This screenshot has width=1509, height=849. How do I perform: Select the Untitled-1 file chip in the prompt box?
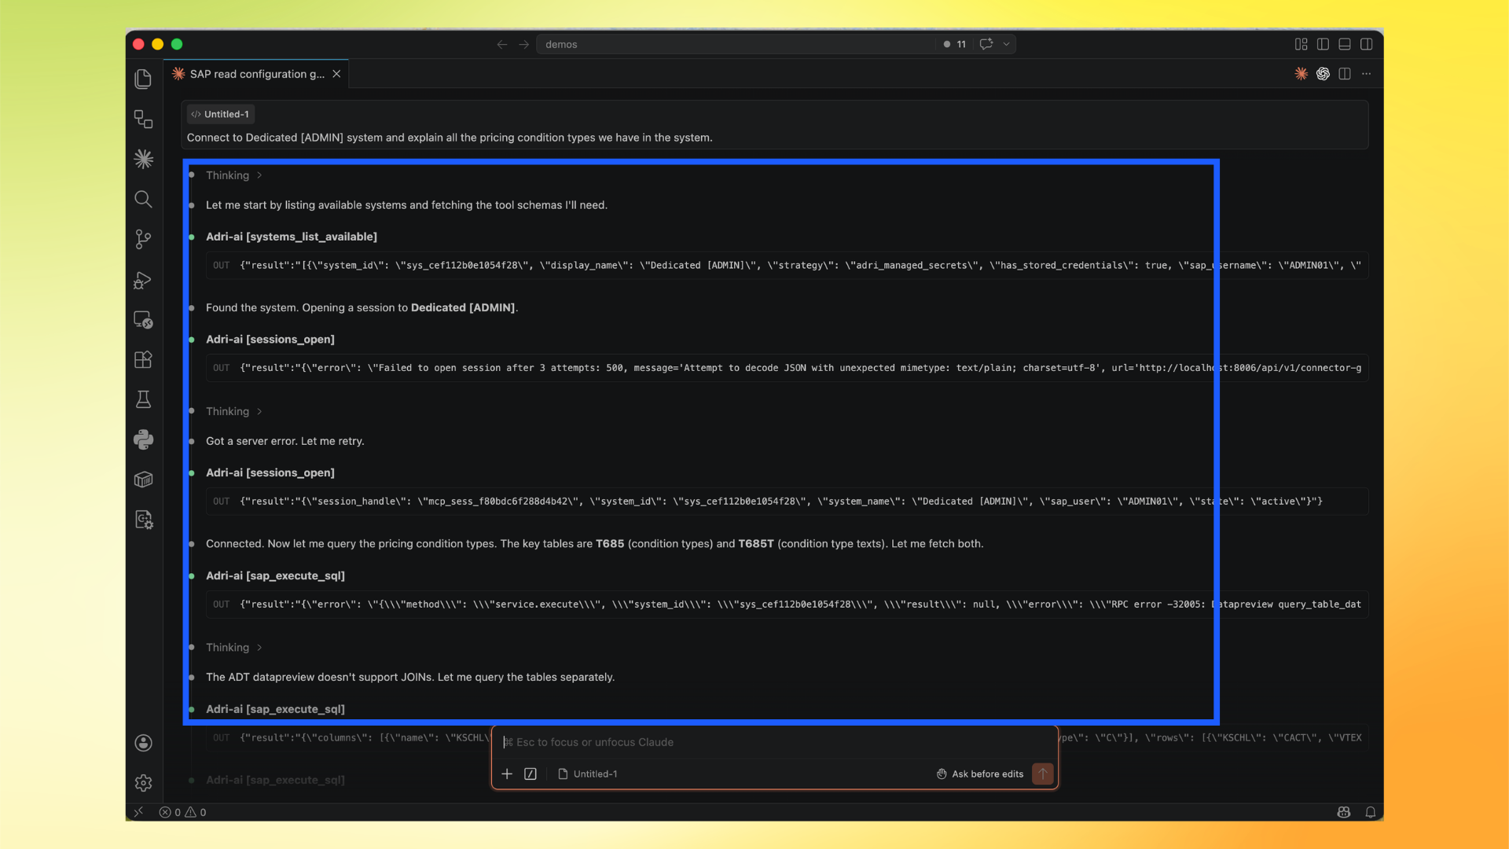(587, 774)
